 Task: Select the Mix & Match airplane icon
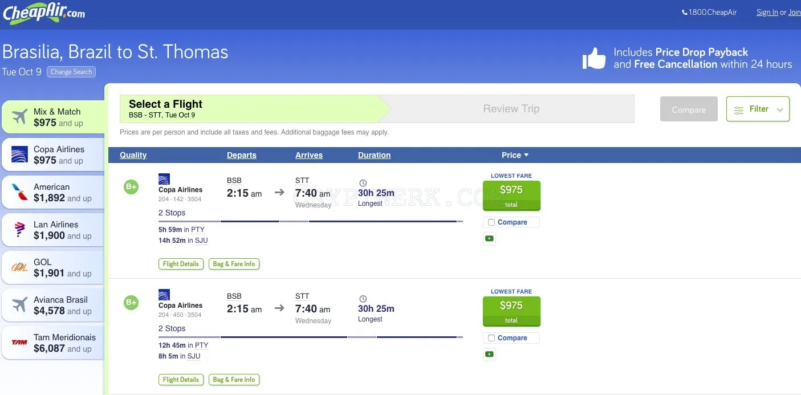click(19, 116)
